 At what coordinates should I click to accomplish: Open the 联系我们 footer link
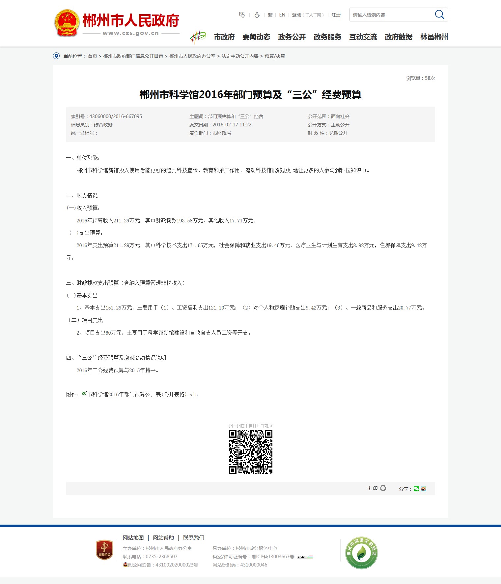(194, 538)
